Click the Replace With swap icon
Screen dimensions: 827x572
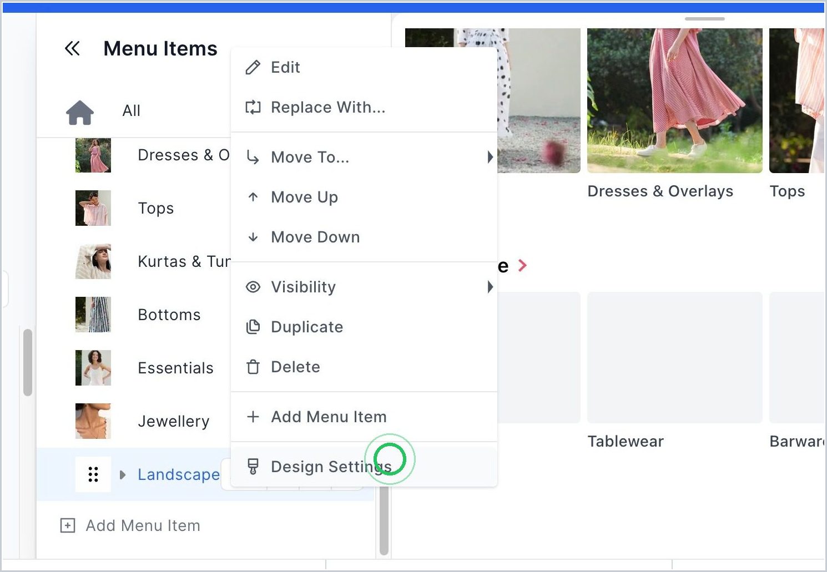tap(253, 108)
